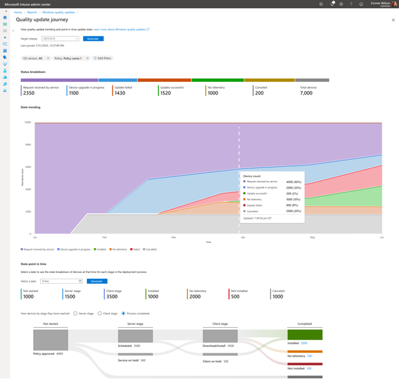The width and height of the screenshot is (399, 379).
Task: Open Reports monitor icon in sidebar
Action: point(5,64)
